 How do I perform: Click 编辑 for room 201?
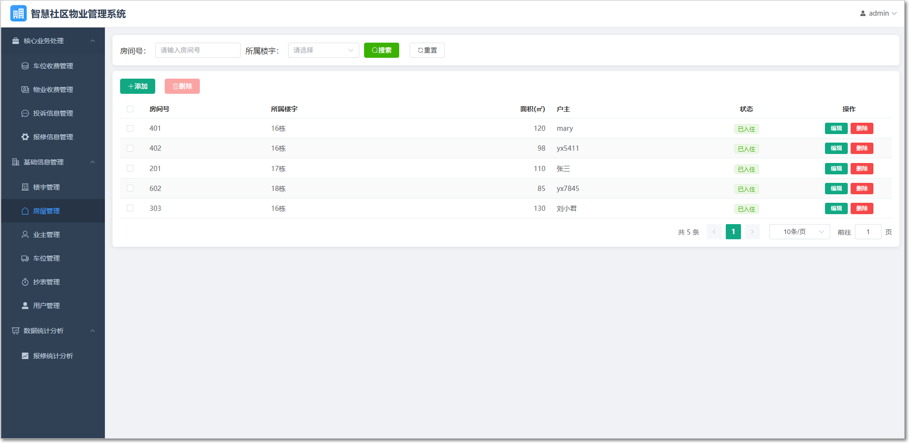[x=836, y=169]
